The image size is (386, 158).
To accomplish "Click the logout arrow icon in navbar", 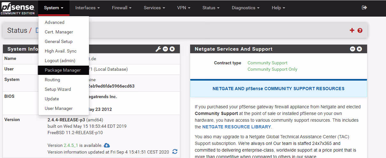I will (364, 8).
